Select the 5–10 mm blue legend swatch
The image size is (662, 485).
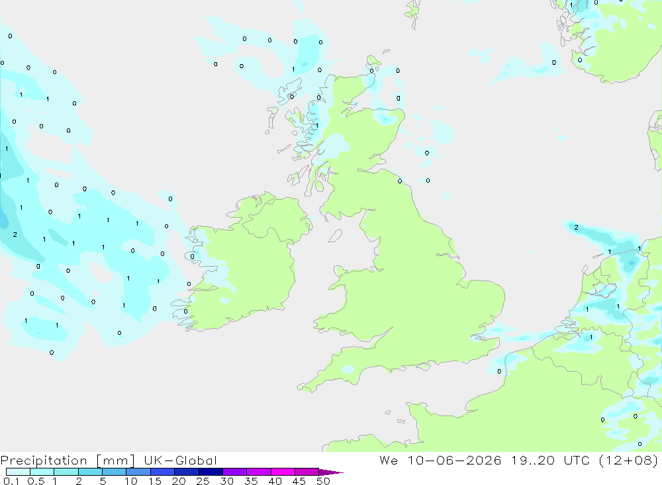pyautogui.click(x=115, y=472)
